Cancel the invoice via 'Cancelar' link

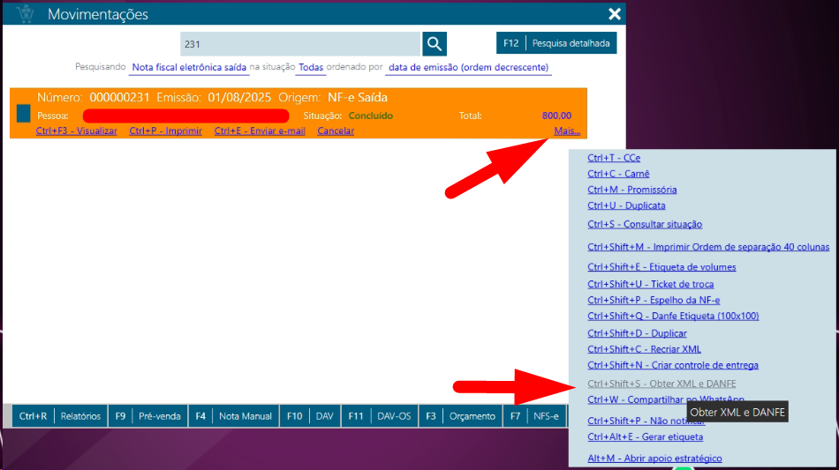(336, 131)
